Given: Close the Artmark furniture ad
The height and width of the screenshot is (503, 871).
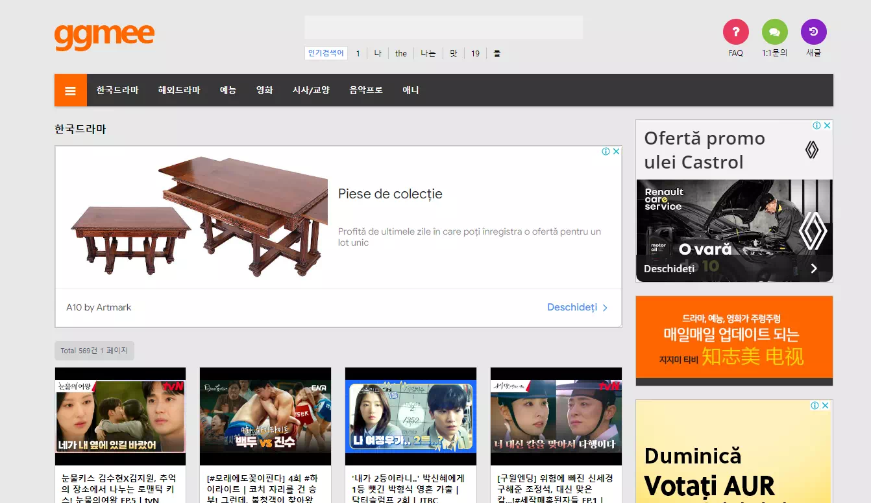Looking at the screenshot, I should pos(617,151).
